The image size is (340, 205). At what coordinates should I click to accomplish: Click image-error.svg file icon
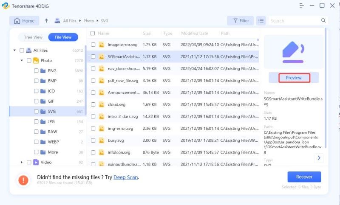(x=101, y=45)
